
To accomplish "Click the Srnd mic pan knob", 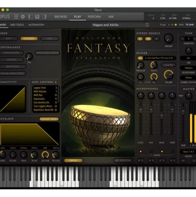I will [172, 95].
